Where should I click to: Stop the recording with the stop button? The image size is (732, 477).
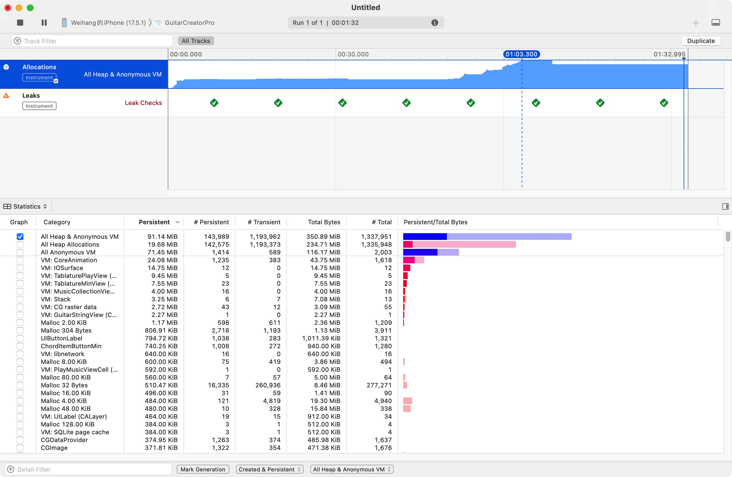coord(20,22)
